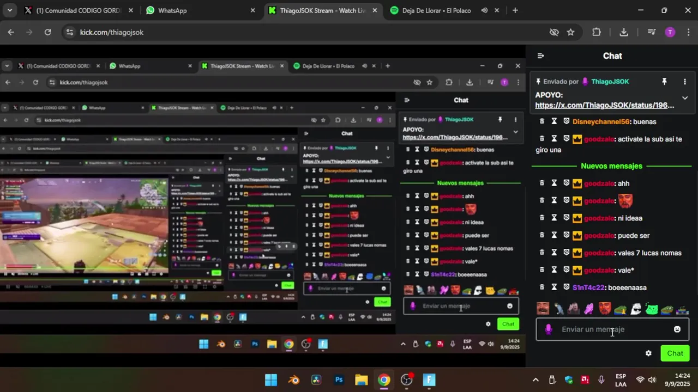The image size is (698, 392).
Task: Collapse the chat panel with the header arrow icon
Action: [x=540, y=56]
